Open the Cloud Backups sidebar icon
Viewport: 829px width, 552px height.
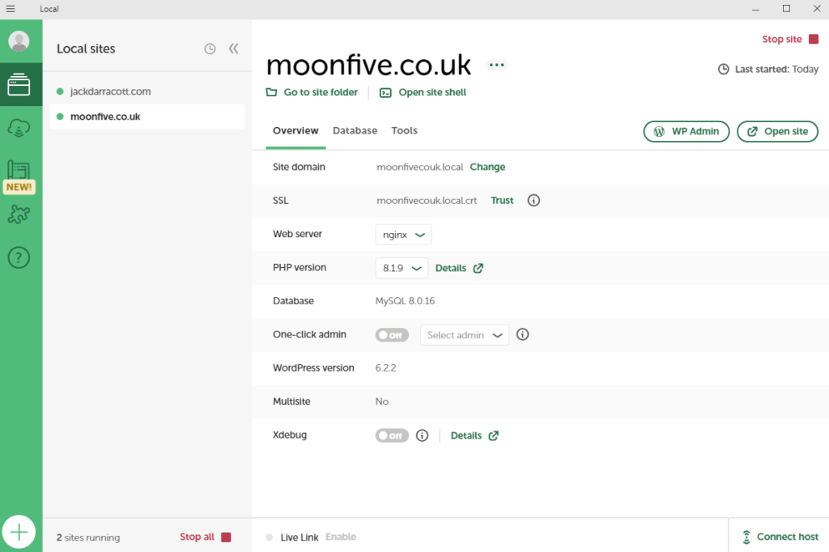[19, 128]
